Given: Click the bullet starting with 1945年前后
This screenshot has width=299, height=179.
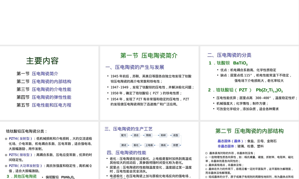Looking at the screenshot, I should (151, 79).
